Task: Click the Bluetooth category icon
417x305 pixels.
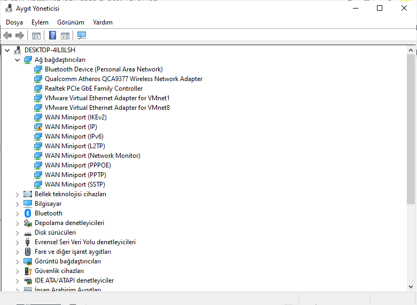Action: (28, 213)
